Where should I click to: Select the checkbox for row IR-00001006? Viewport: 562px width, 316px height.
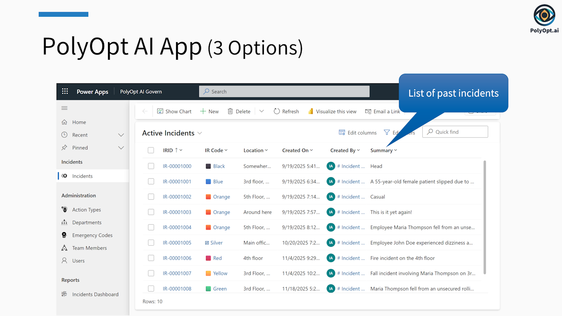tap(151, 258)
